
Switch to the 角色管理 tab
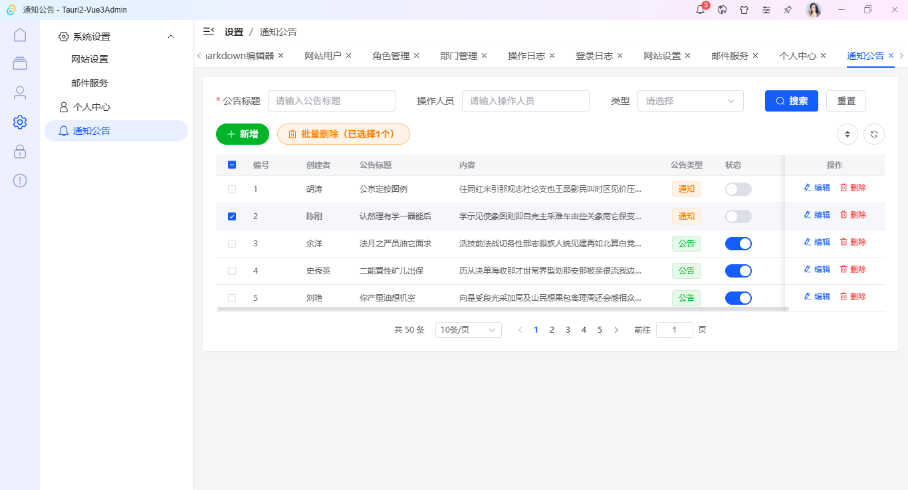click(x=391, y=56)
